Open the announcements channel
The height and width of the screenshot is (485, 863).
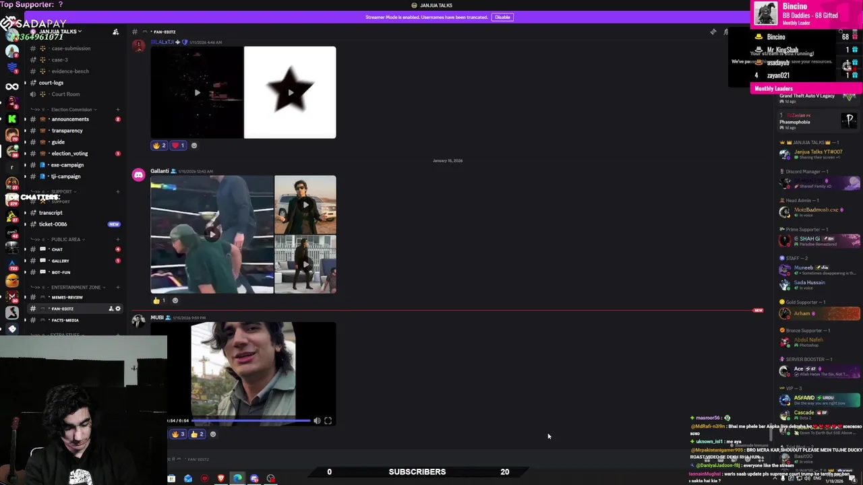(x=75, y=119)
